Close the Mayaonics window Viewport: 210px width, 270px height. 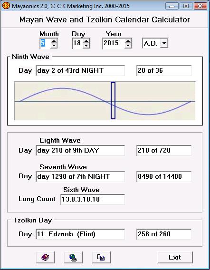tap(200, 6)
